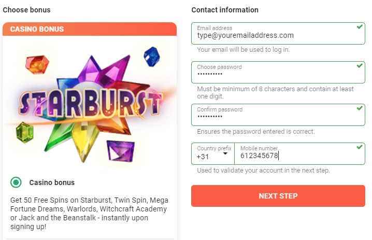Click the checkmark in Confirm password field
This screenshot has height=240, width=372.
tap(360, 108)
